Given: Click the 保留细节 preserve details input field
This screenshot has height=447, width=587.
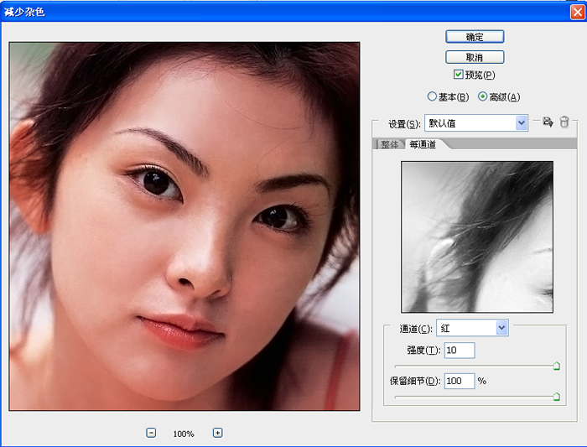Looking at the screenshot, I should click(x=460, y=381).
